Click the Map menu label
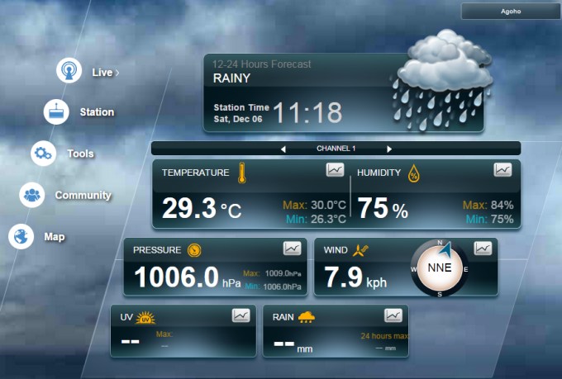Image resolution: width=562 pixels, height=379 pixels. (55, 237)
